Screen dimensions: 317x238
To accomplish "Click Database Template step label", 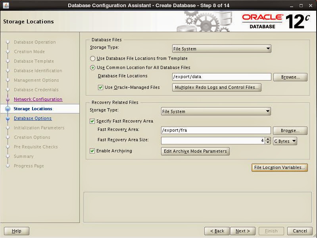I will pos(34,61).
